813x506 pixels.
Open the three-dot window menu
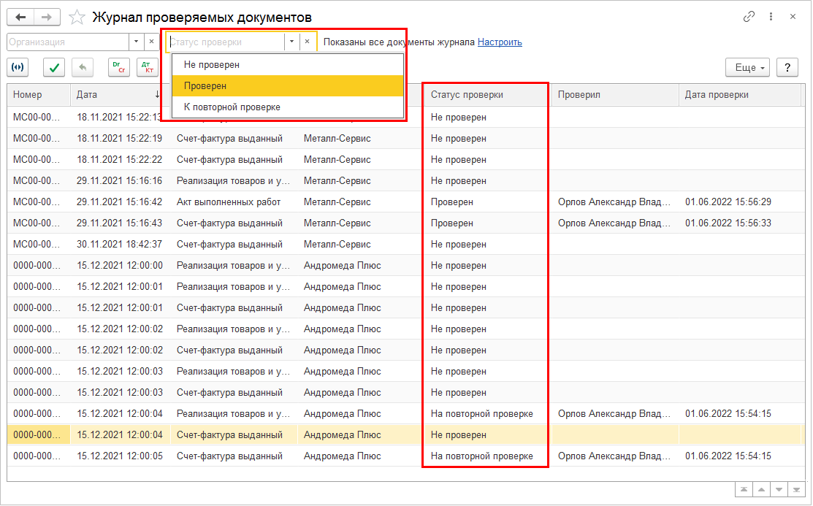point(771,16)
